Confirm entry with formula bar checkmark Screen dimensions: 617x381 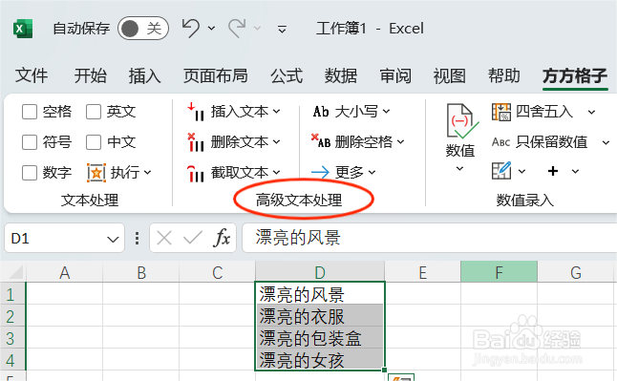(x=193, y=238)
